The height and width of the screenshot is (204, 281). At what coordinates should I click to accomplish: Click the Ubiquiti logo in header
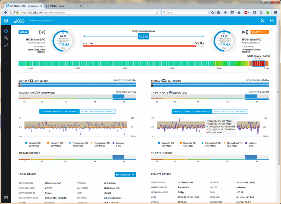6,21
